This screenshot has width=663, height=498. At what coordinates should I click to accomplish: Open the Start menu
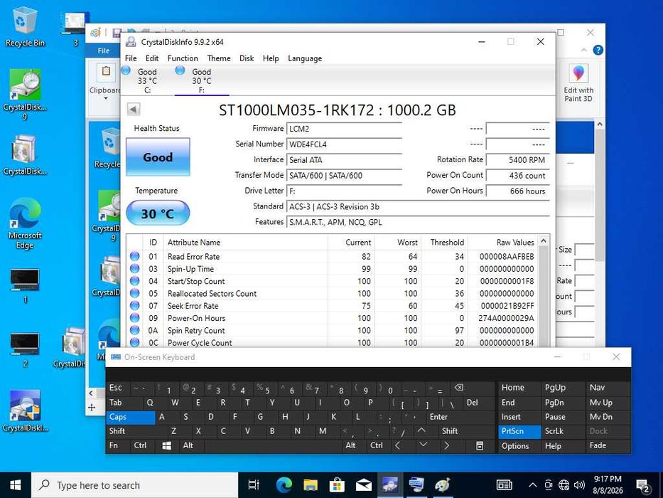[16, 485]
